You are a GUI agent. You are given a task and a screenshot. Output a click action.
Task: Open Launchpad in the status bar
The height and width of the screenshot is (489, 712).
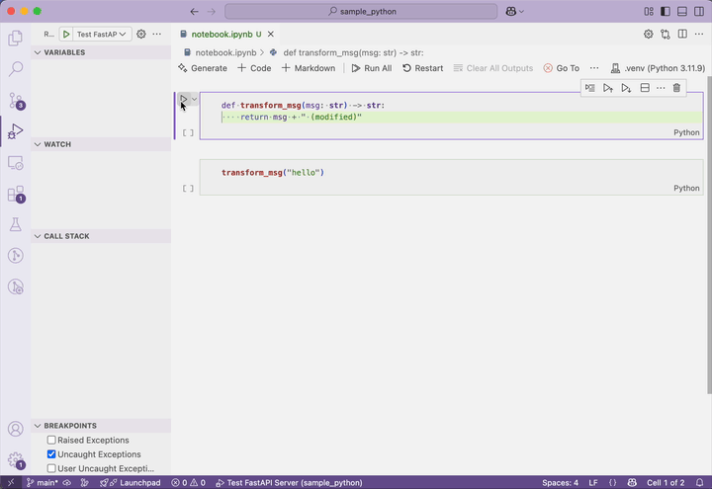pyautogui.click(x=131, y=483)
